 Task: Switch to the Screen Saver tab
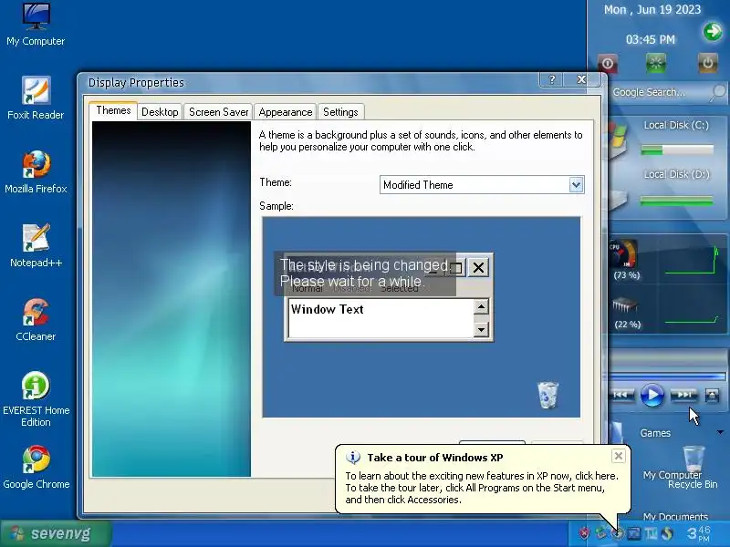coord(218,112)
